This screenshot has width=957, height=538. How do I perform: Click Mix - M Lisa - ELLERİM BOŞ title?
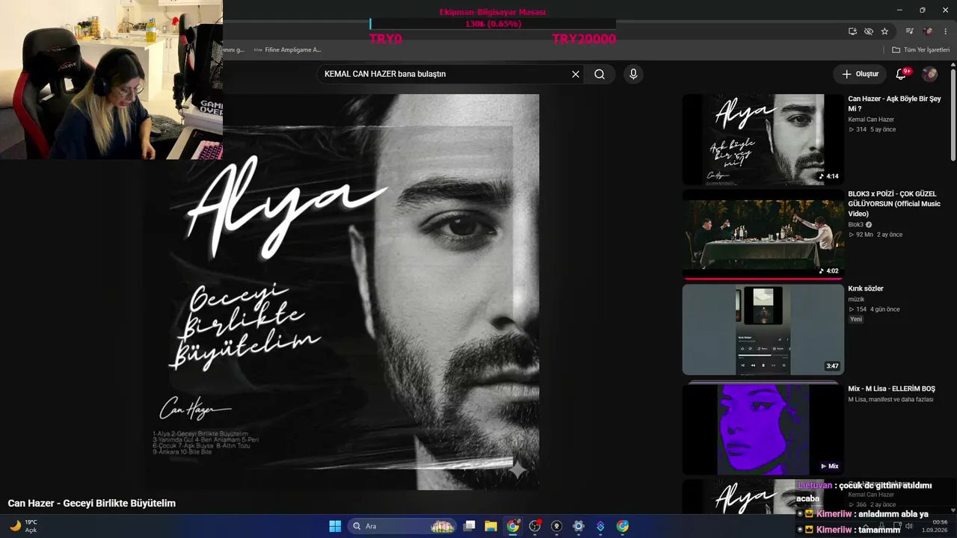click(x=891, y=389)
